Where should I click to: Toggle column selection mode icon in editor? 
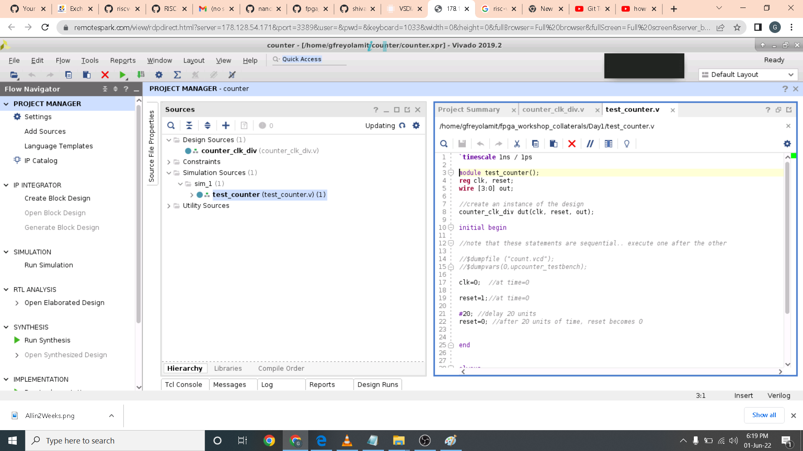609,144
